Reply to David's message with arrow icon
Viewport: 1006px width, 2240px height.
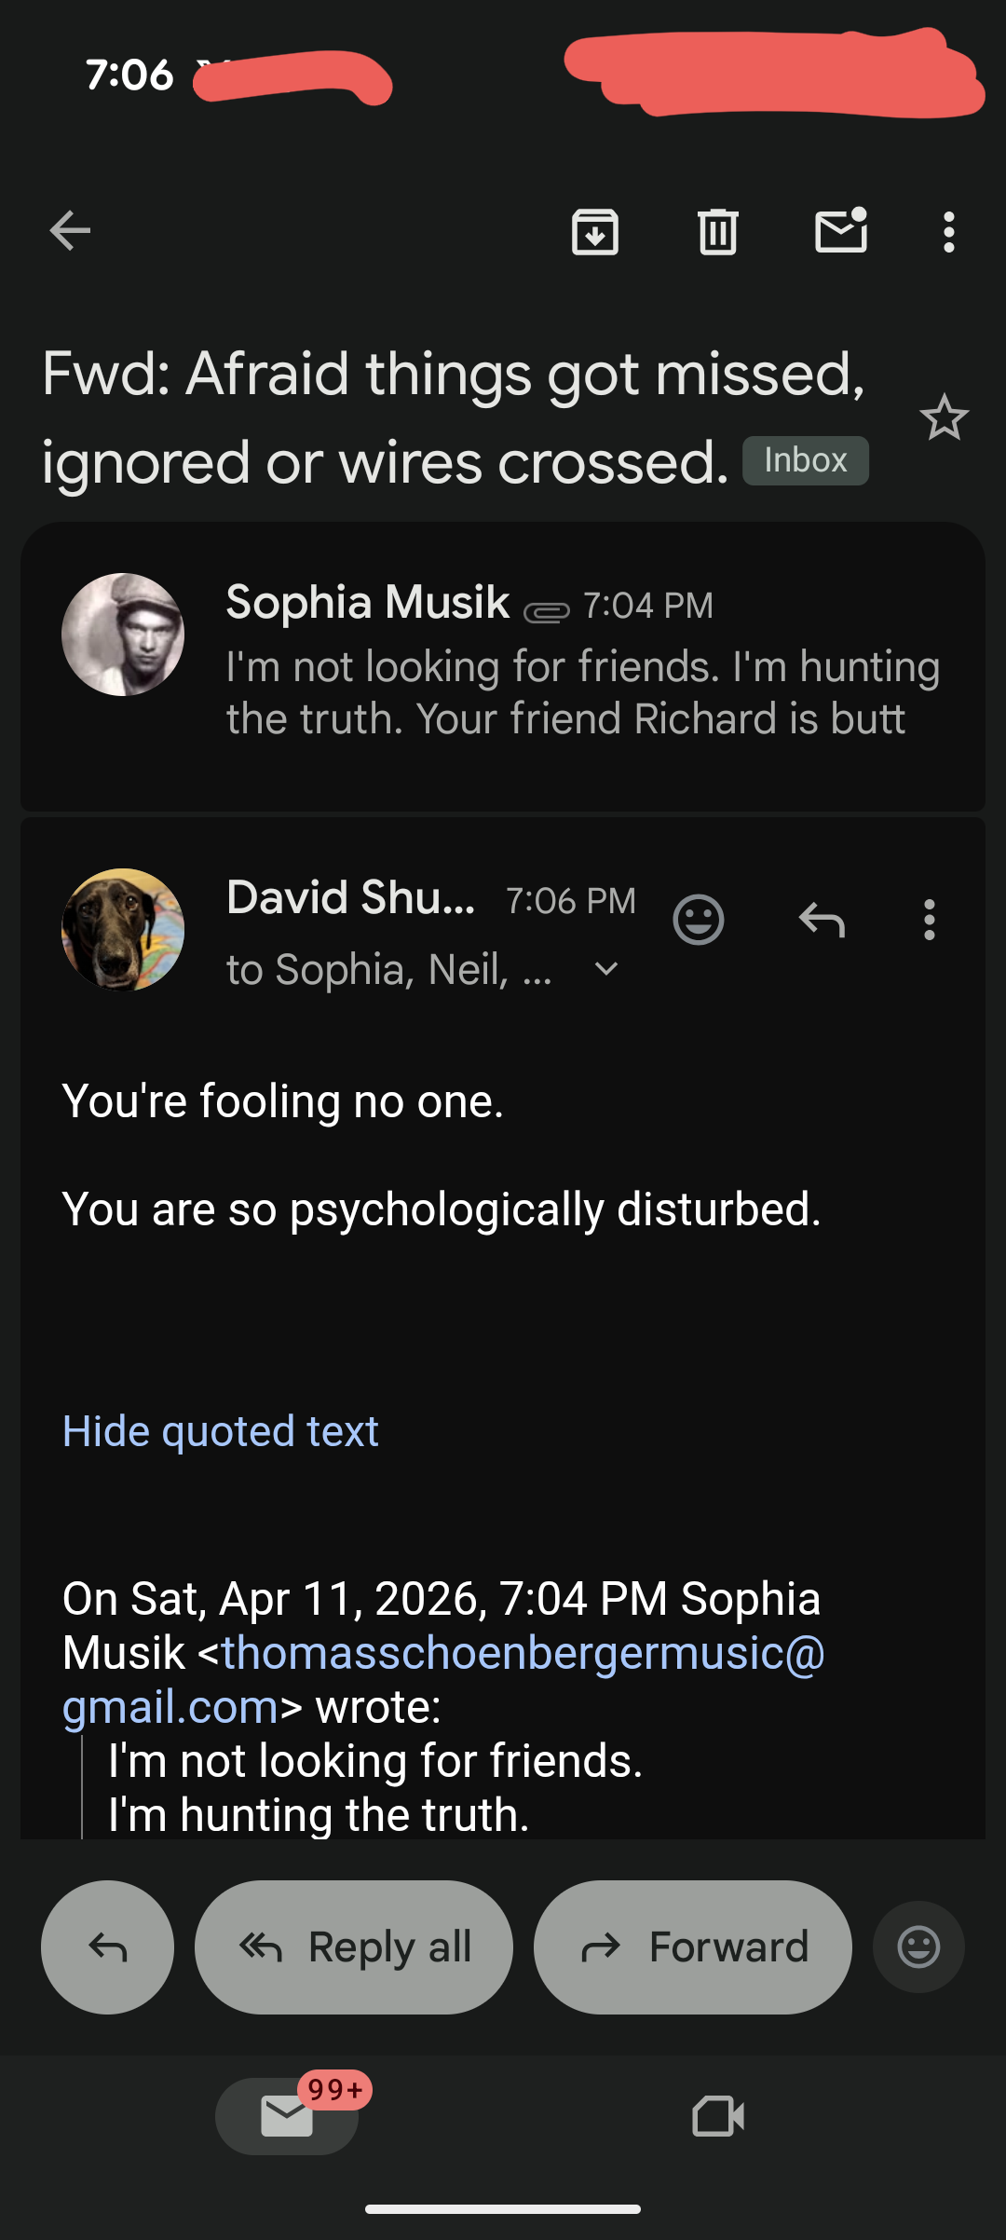[822, 921]
